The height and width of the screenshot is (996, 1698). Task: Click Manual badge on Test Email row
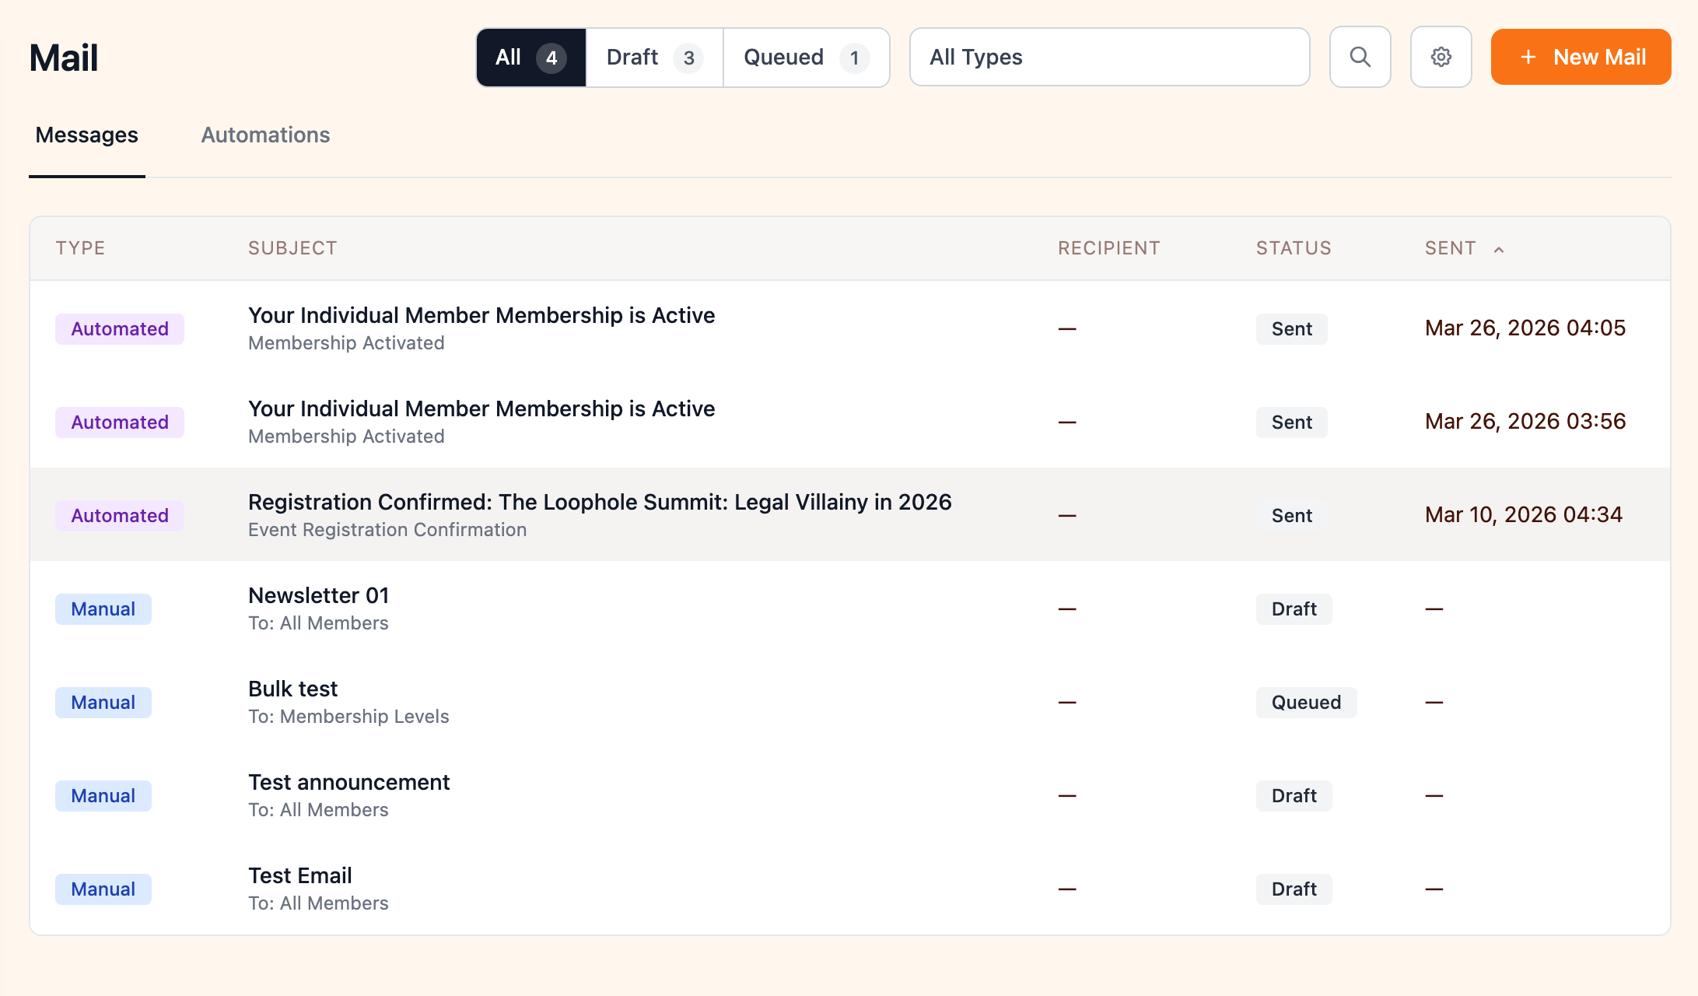[103, 889]
